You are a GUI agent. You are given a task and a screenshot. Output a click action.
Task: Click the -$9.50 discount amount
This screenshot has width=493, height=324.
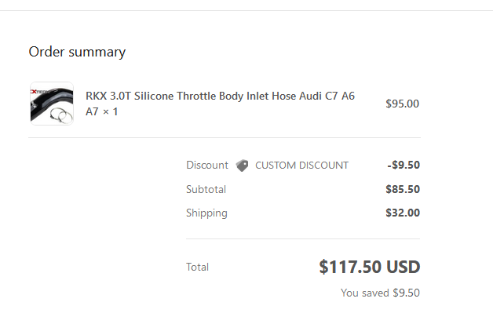coord(404,166)
